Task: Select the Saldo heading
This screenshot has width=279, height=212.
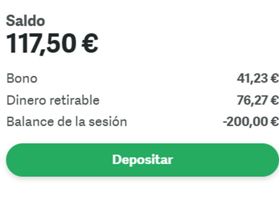Action: (26, 21)
